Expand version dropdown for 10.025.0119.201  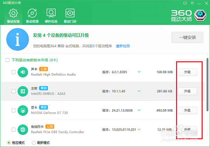coord(139,129)
